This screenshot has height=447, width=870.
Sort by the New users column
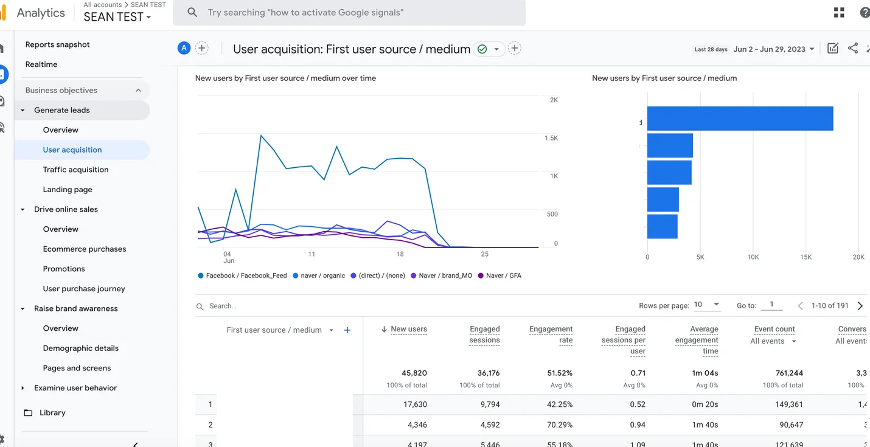(408, 329)
